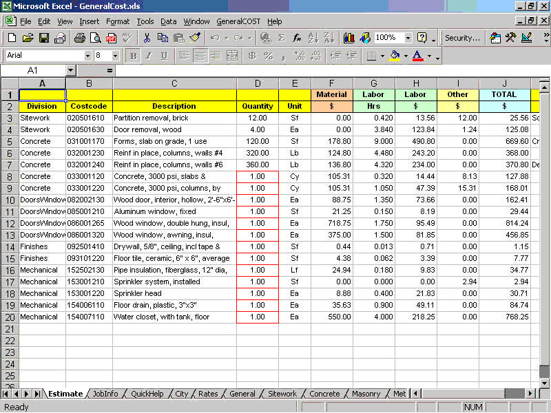551x413 pixels.
Task: Click the Cut scissors icon
Action: [147, 38]
